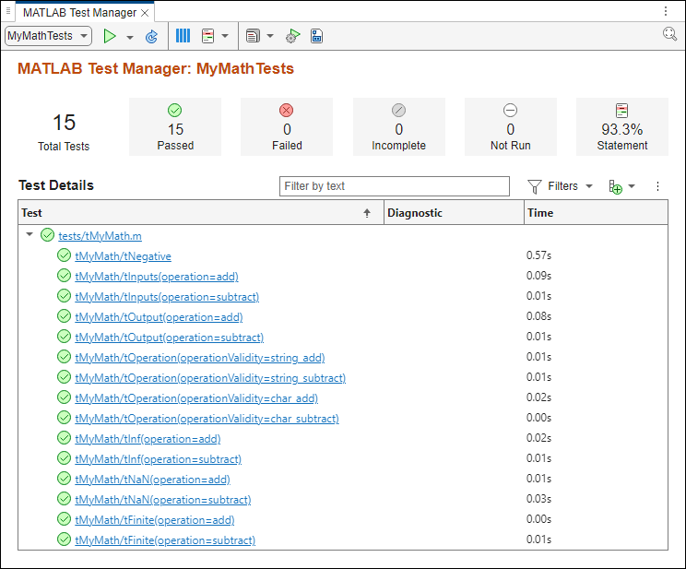
Task: Click the coverage report toolbar icon
Action: pos(207,36)
